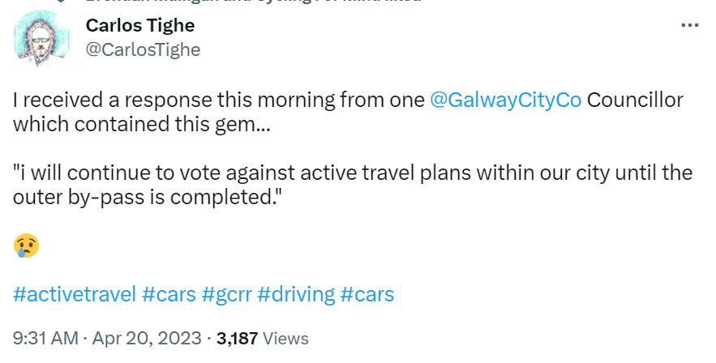Click the sentence starting "I received a response"
The image size is (716, 363).
(219, 101)
